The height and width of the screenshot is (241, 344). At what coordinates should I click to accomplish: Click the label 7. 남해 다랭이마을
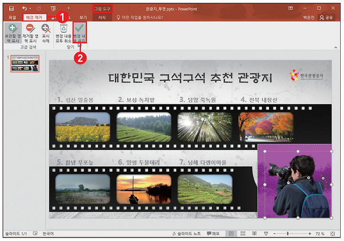(203, 162)
